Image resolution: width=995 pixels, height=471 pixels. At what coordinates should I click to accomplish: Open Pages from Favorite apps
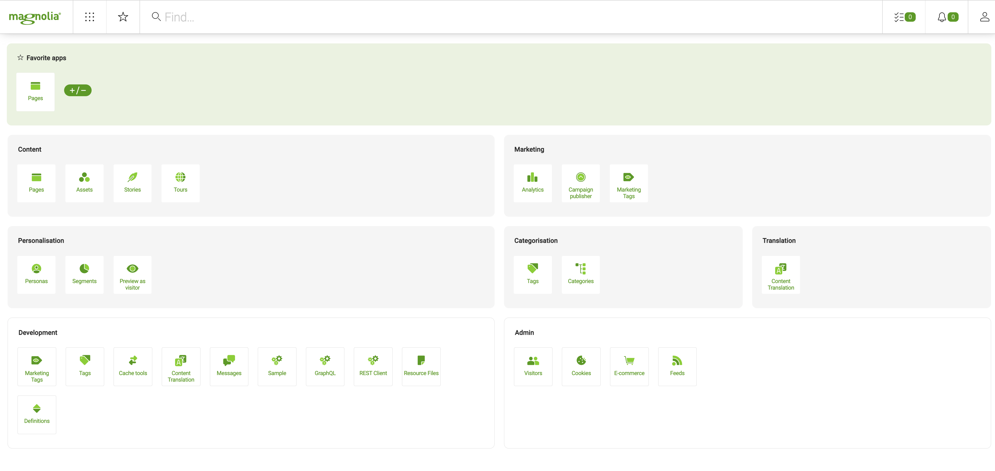coord(35,92)
